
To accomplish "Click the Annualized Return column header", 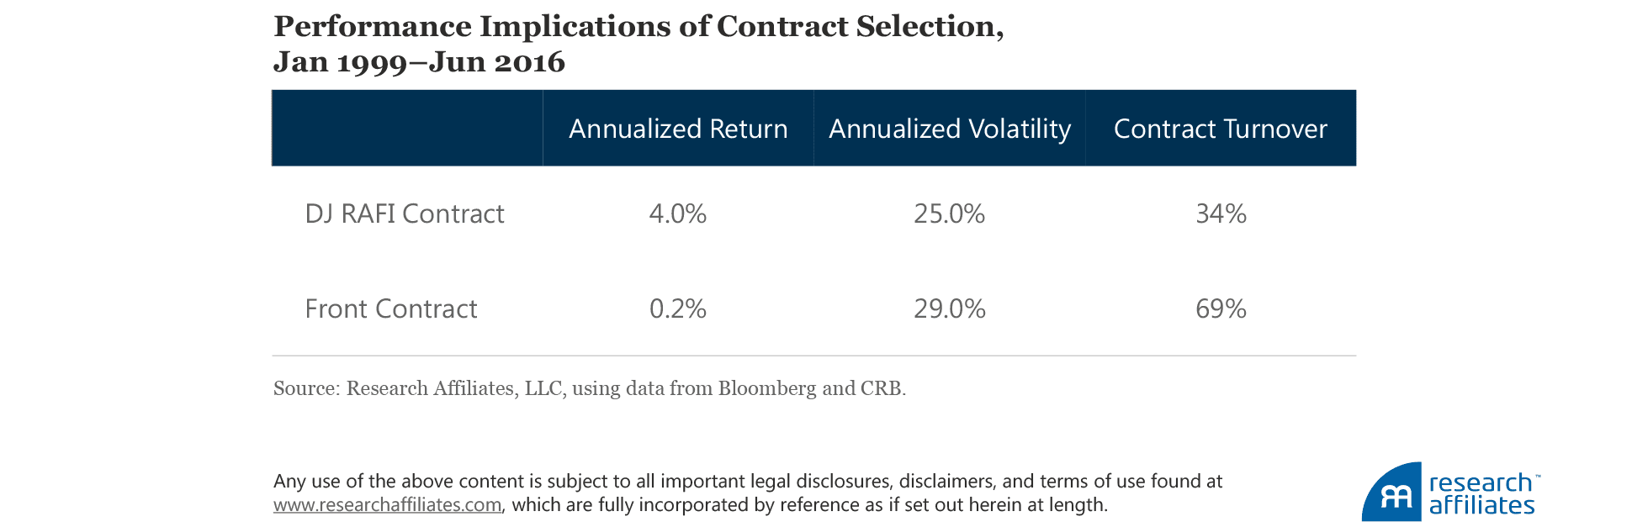I will [678, 129].
